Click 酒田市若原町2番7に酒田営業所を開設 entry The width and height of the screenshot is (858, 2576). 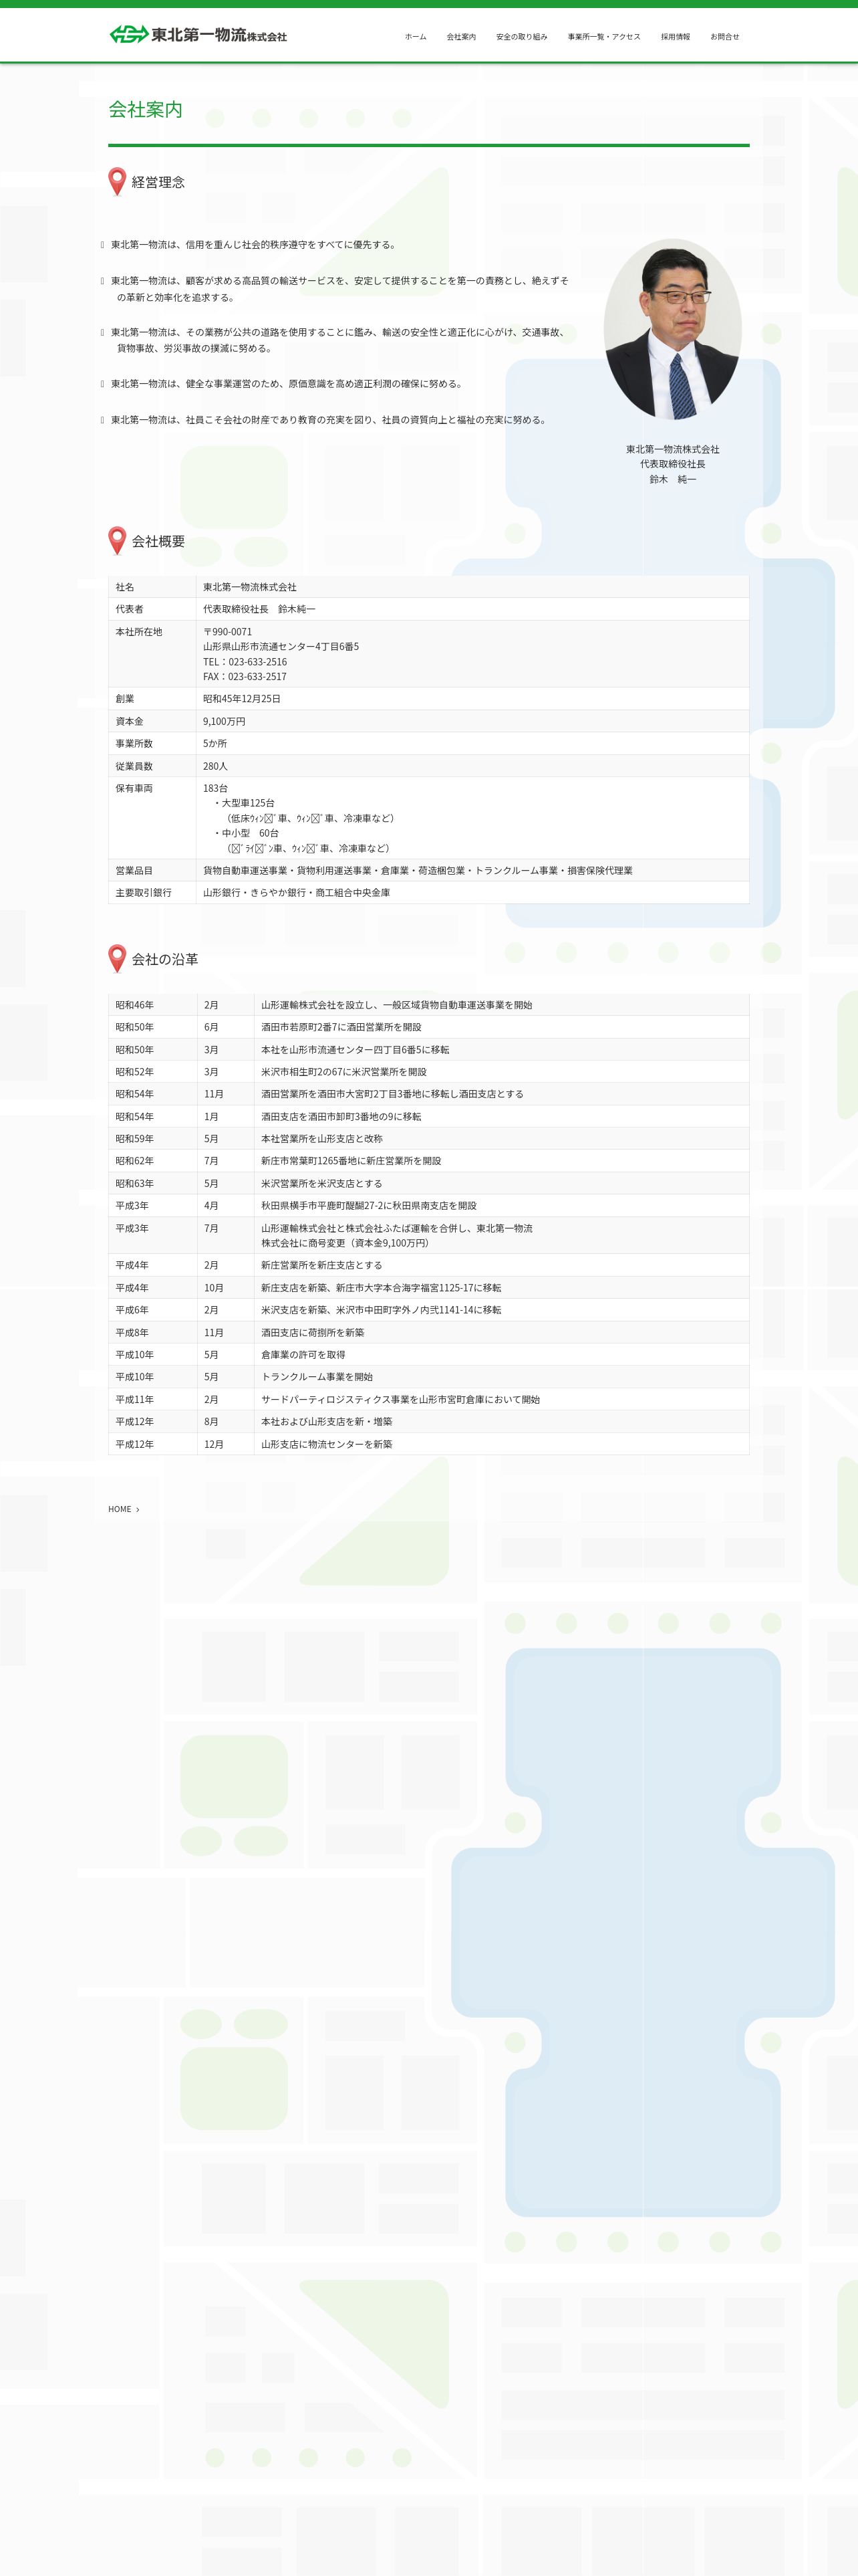click(341, 1027)
